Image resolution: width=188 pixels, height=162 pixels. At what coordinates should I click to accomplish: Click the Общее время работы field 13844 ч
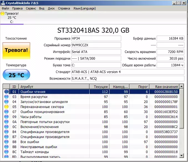171,65
